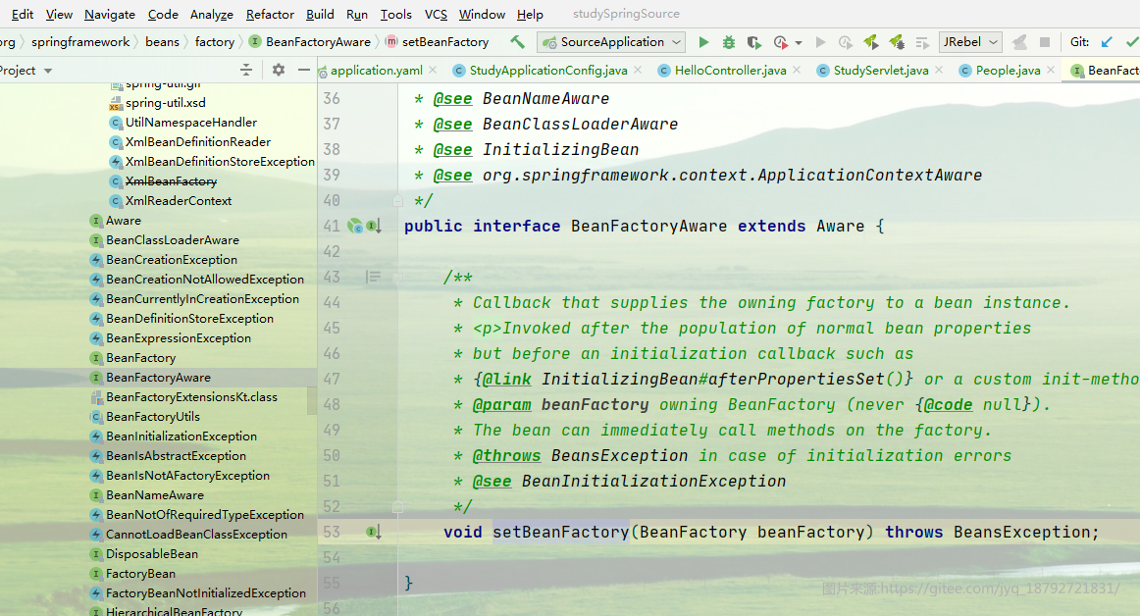Select BeanNameAware in the project tree
Viewport: 1140px width, 616px height.
(x=155, y=494)
